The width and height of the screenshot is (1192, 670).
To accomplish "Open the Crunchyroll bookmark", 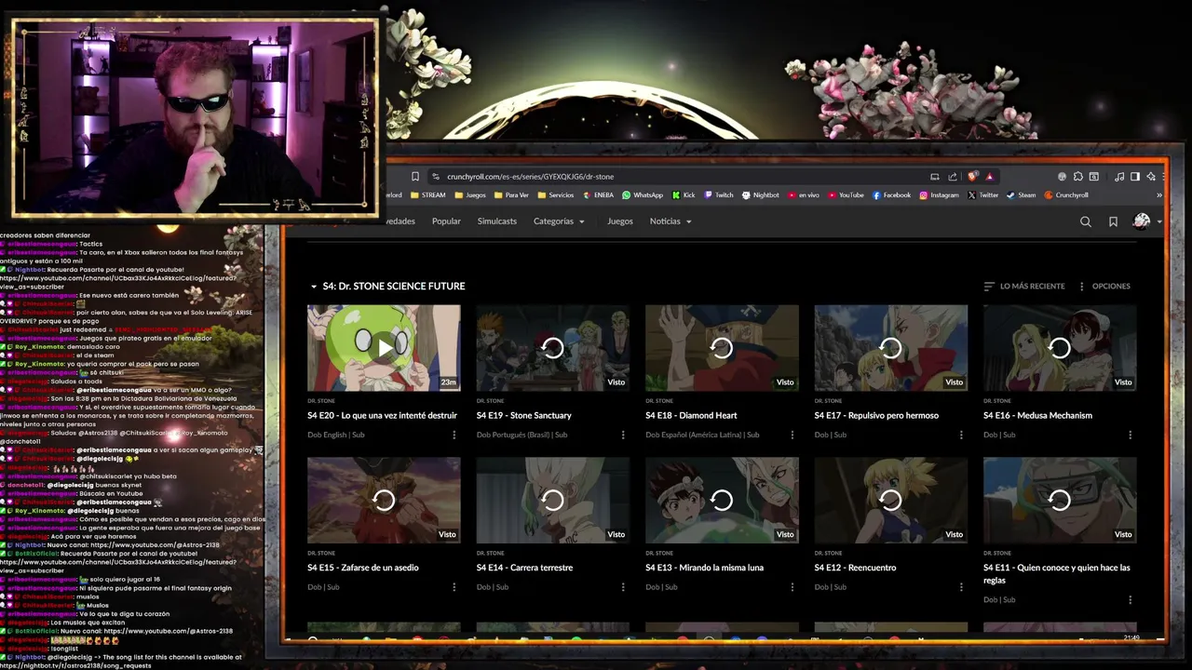I will point(1066,195).
